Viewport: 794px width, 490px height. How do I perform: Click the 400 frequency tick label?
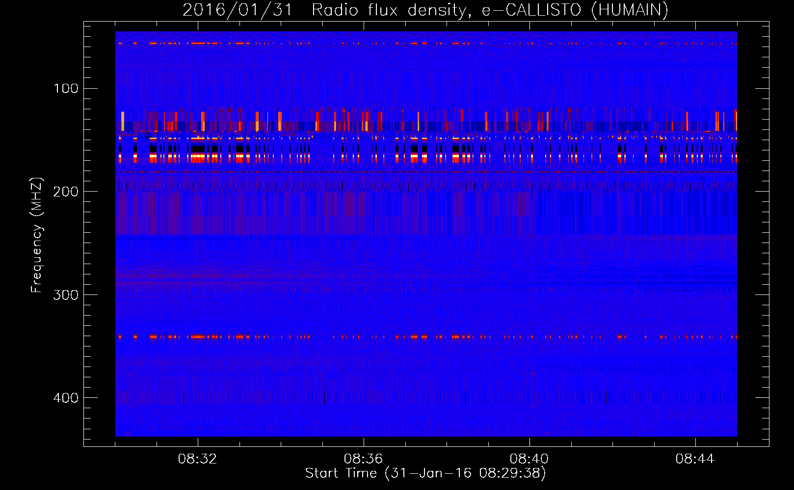(66, 398)
